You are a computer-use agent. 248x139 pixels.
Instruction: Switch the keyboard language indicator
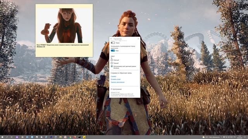click(x=235, y=137)
